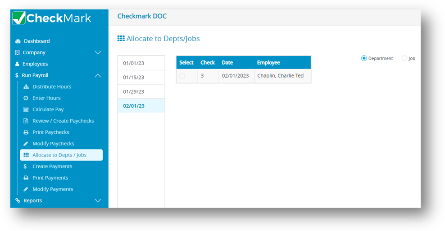Click the Allocate to Depts/Jobs heading
The image size is (445, 231).
coord(163,39)
